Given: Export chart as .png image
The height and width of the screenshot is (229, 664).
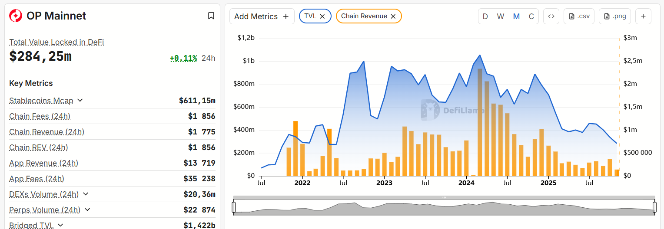Looking at the screenshot, I should pyautogui.click(x=614, y=16).
